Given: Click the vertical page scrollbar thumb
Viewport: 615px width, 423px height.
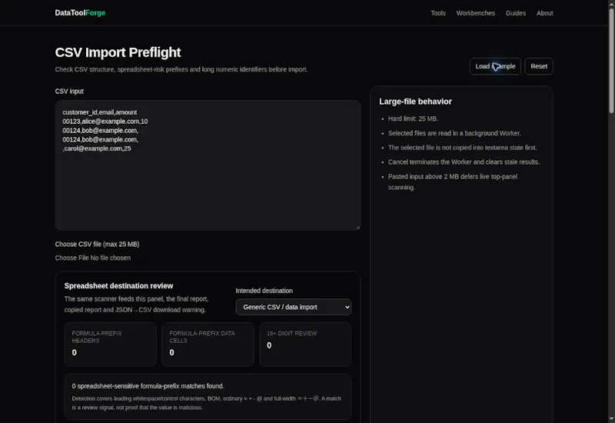Looking at the screenshot, I should [611, 61].
